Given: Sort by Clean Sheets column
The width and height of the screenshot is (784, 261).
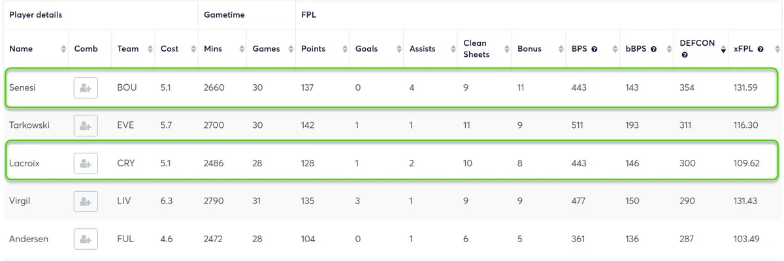Looking at the screenshot, I should [x=475, y=49].
